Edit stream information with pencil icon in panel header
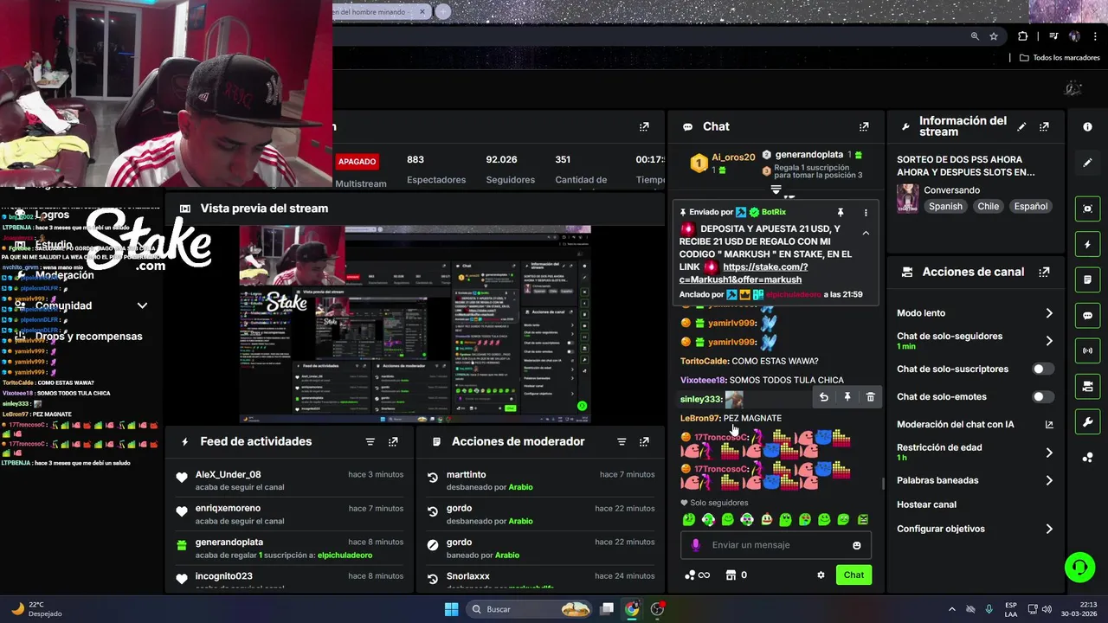The image size is (1108, 623). coord(1021,126)
